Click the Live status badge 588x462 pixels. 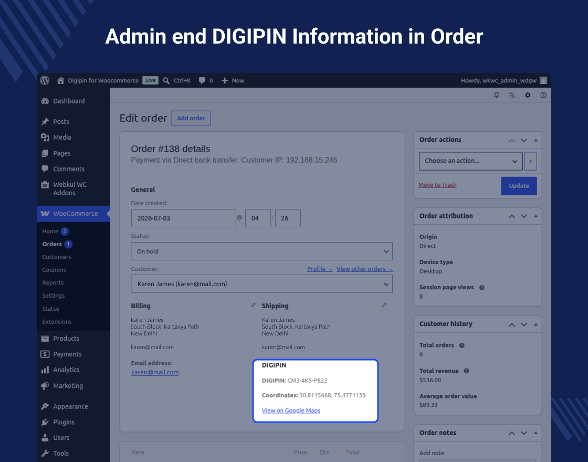tap(150, 80)
